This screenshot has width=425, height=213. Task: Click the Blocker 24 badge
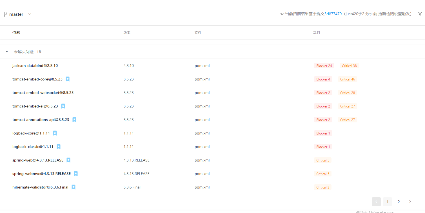coord(324,66)
